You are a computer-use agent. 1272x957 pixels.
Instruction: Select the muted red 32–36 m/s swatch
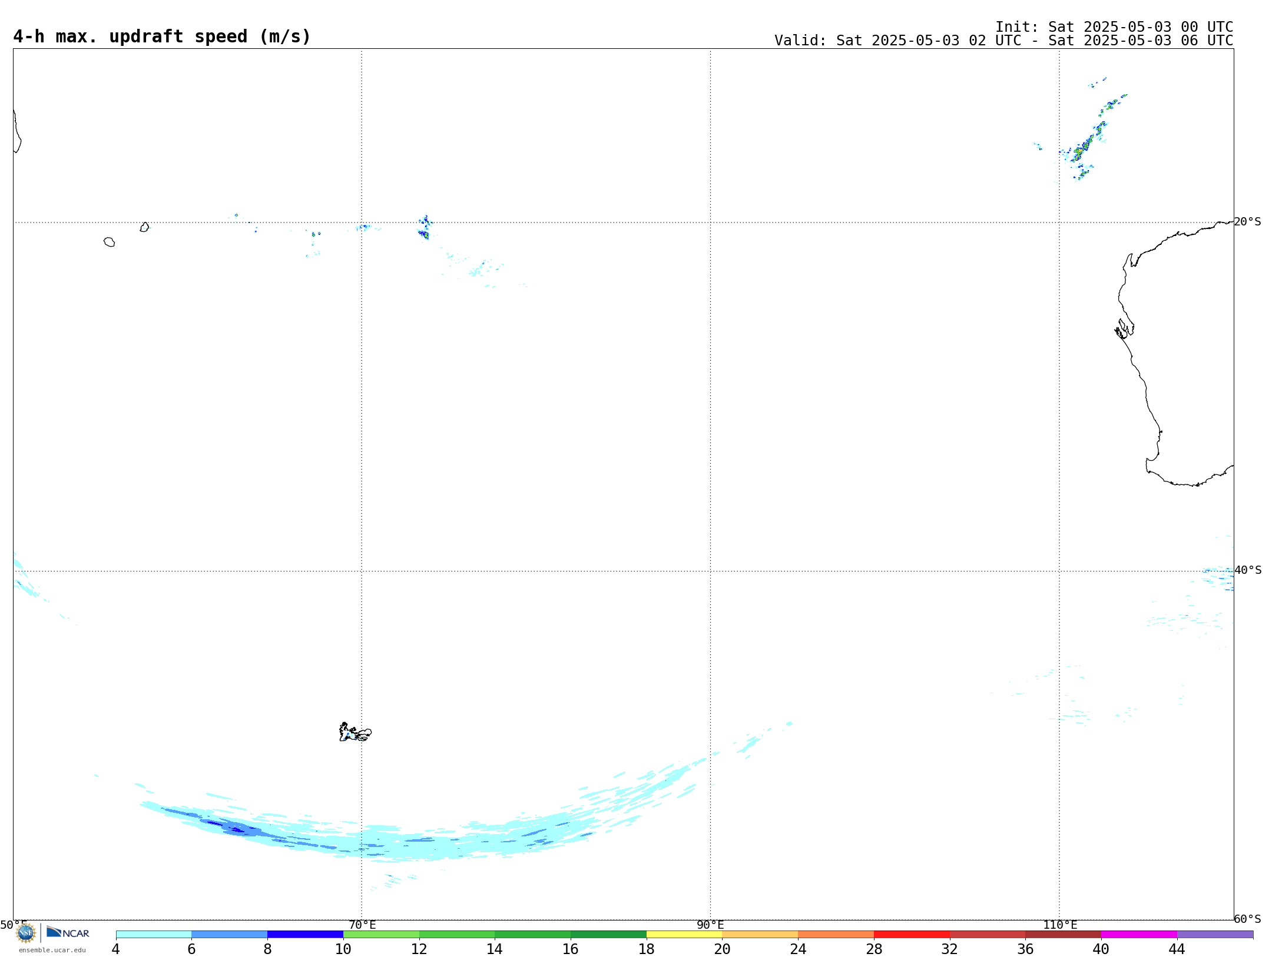[988, 935]
